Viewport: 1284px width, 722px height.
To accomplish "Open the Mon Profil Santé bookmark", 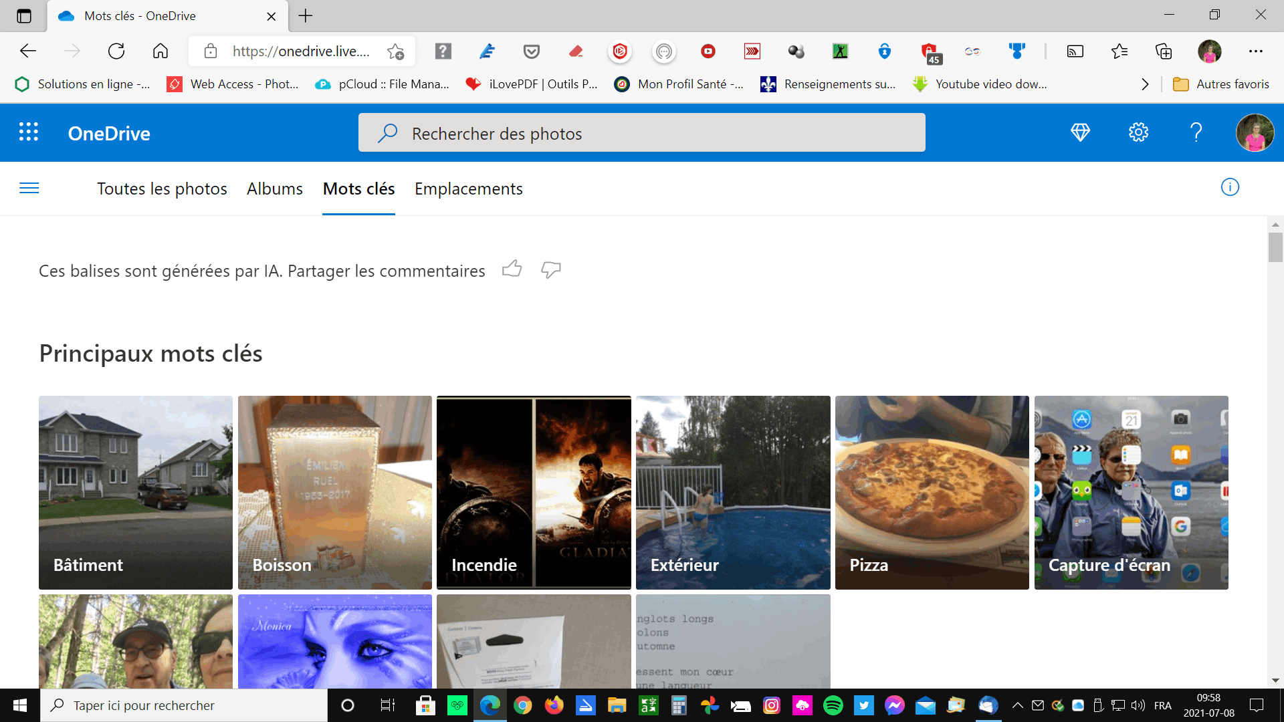I will point(679,84).
